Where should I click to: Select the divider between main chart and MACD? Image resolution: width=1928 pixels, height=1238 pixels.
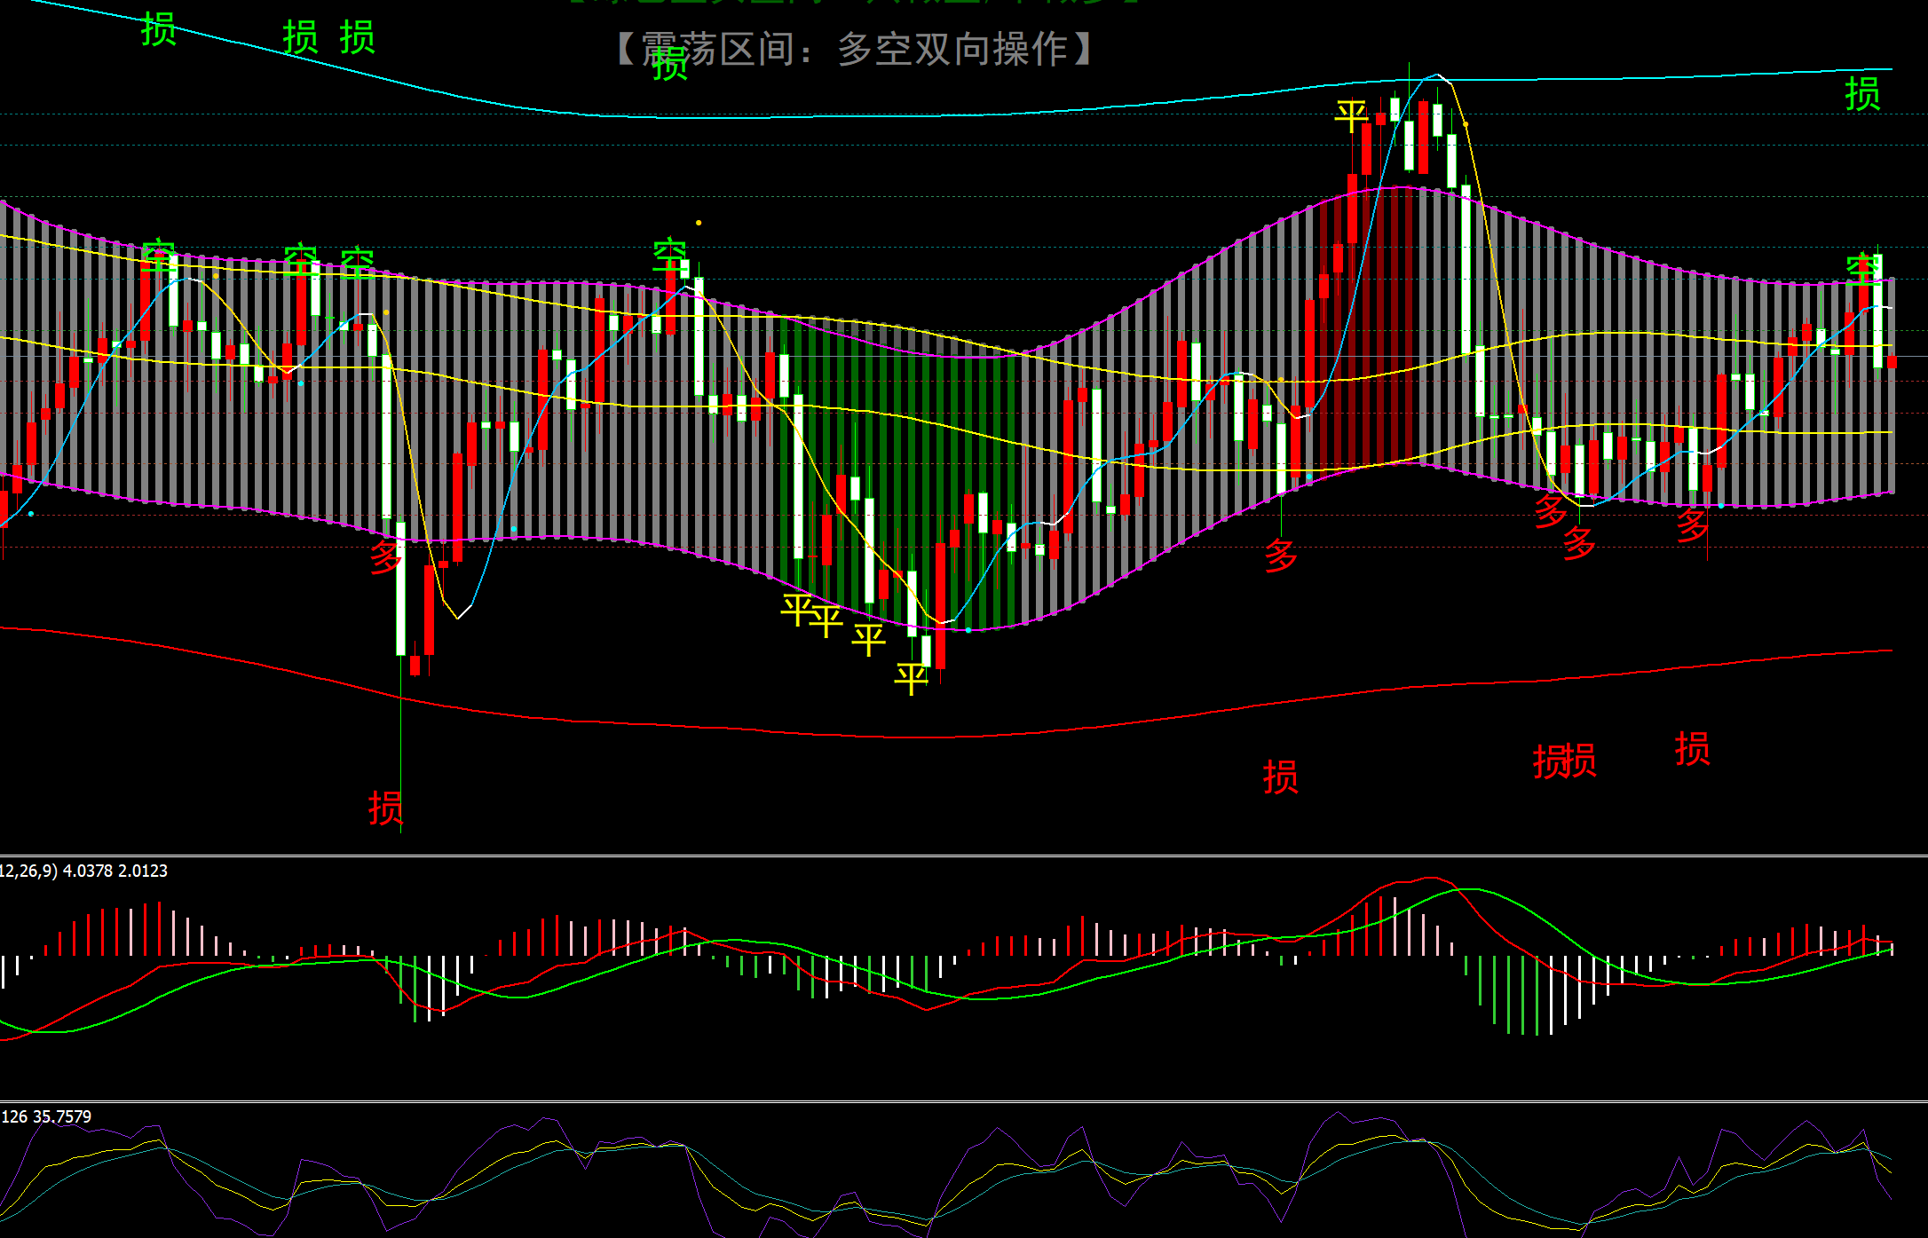click(x=964, y=856)
